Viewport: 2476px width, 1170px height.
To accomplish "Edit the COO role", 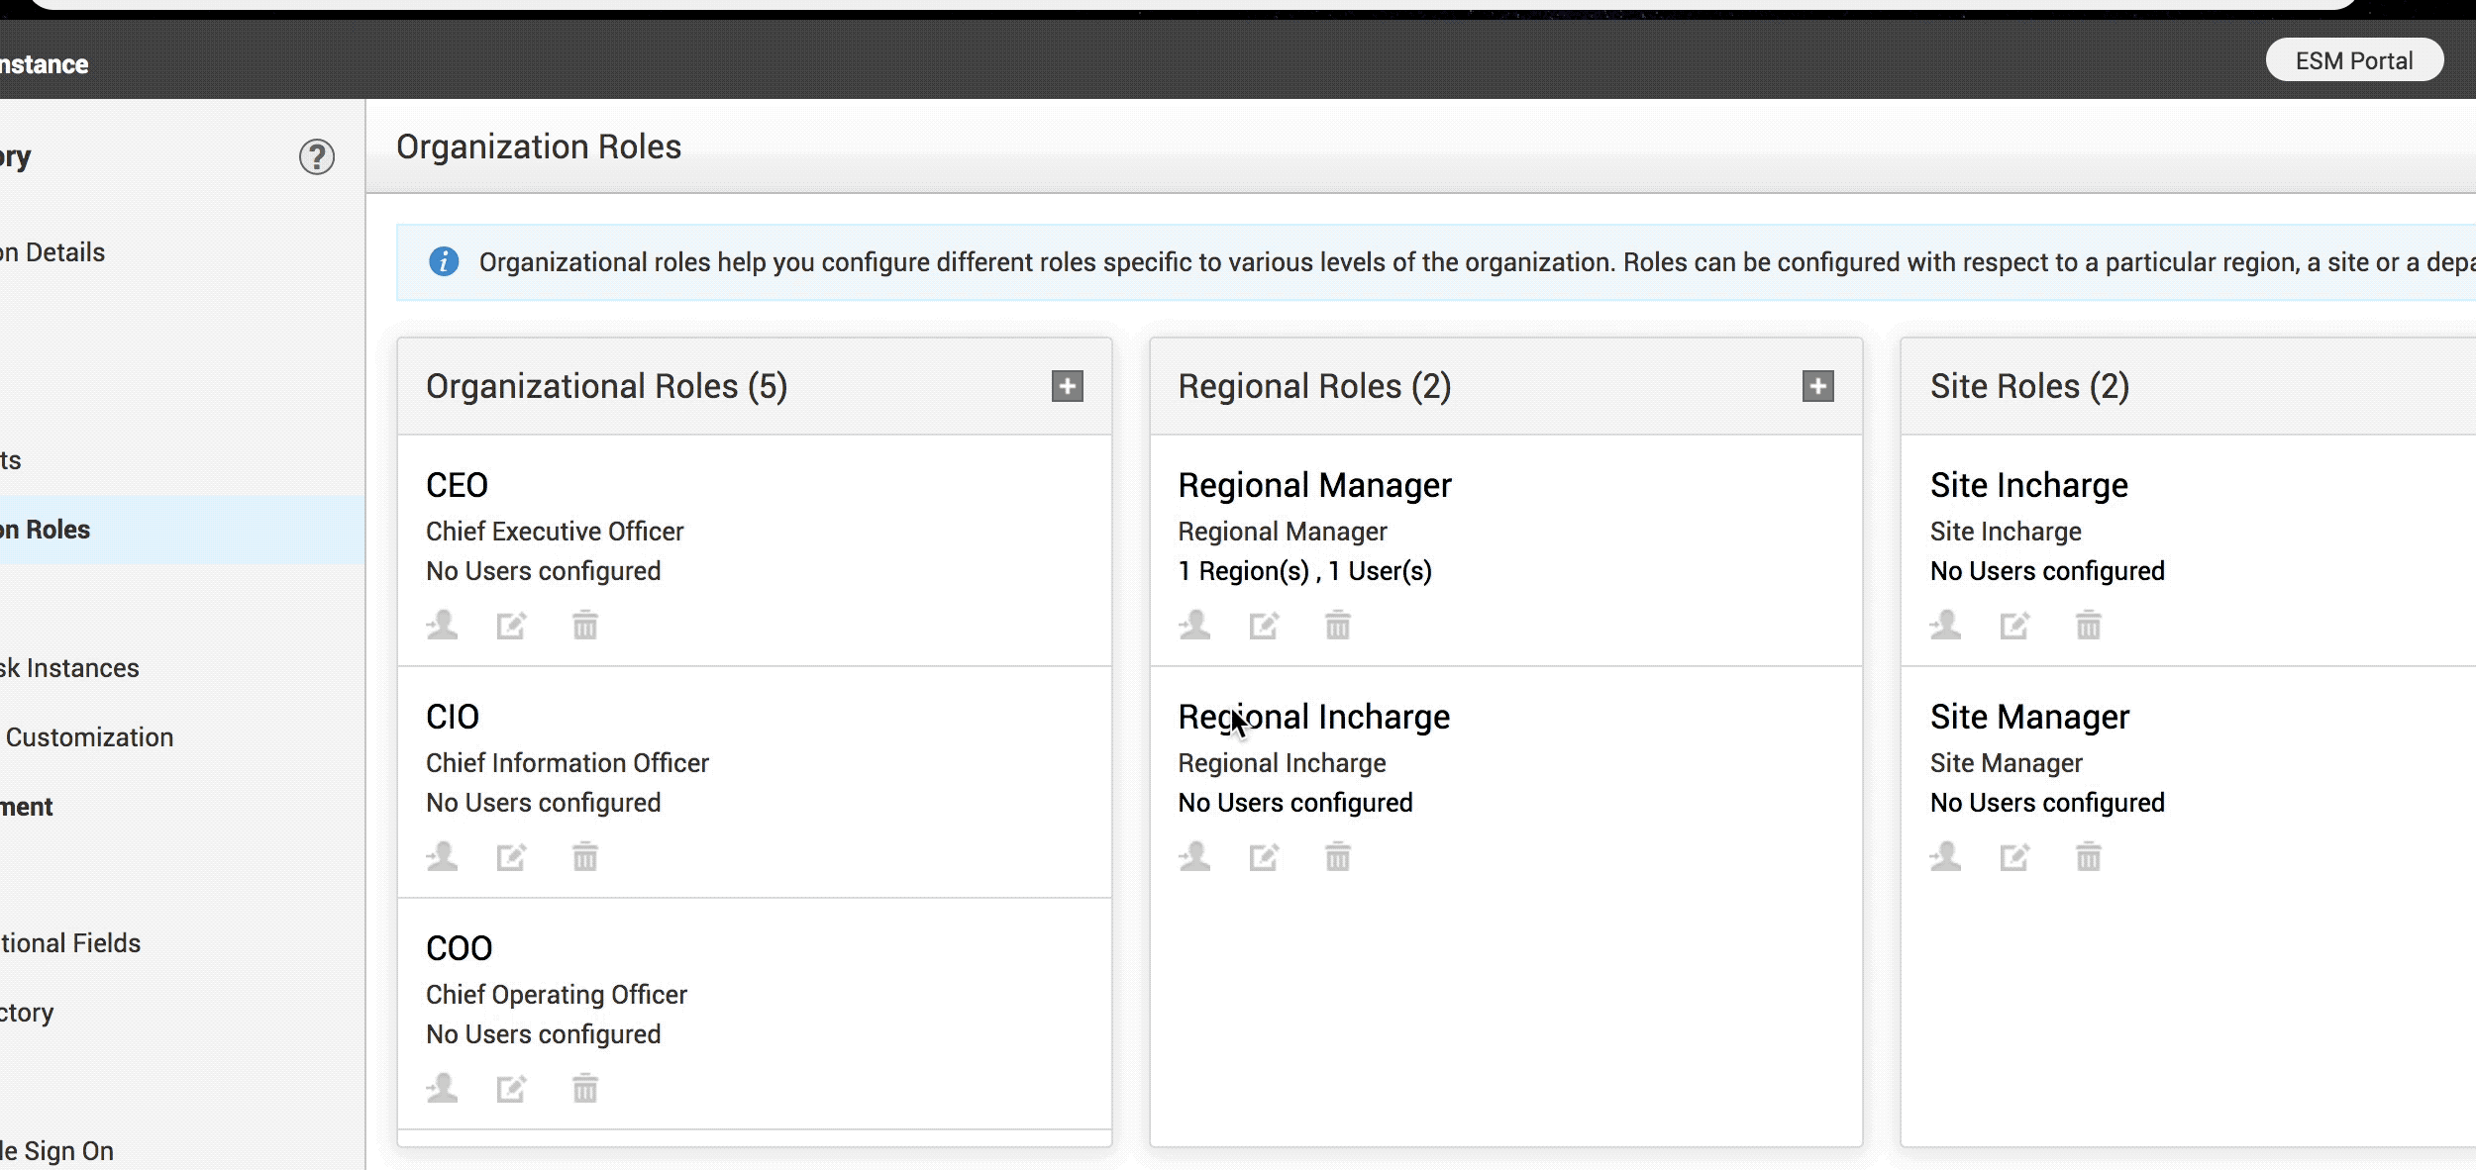I will (511, 1089).
